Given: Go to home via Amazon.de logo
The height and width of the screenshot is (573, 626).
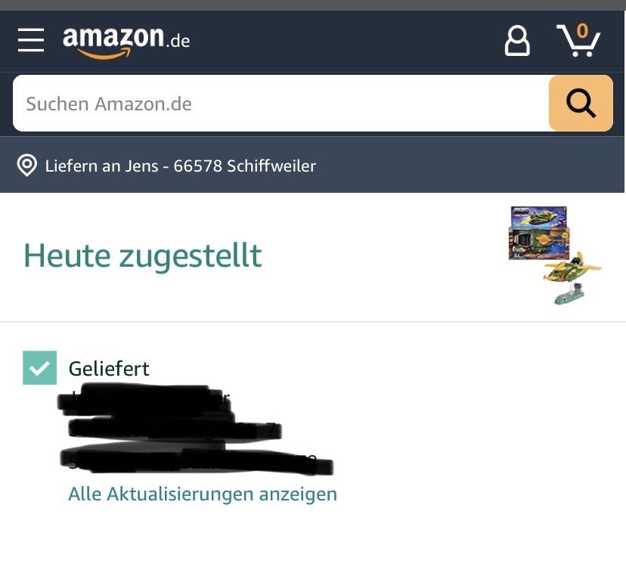Looking at the screenshot, I should [126, 42].
